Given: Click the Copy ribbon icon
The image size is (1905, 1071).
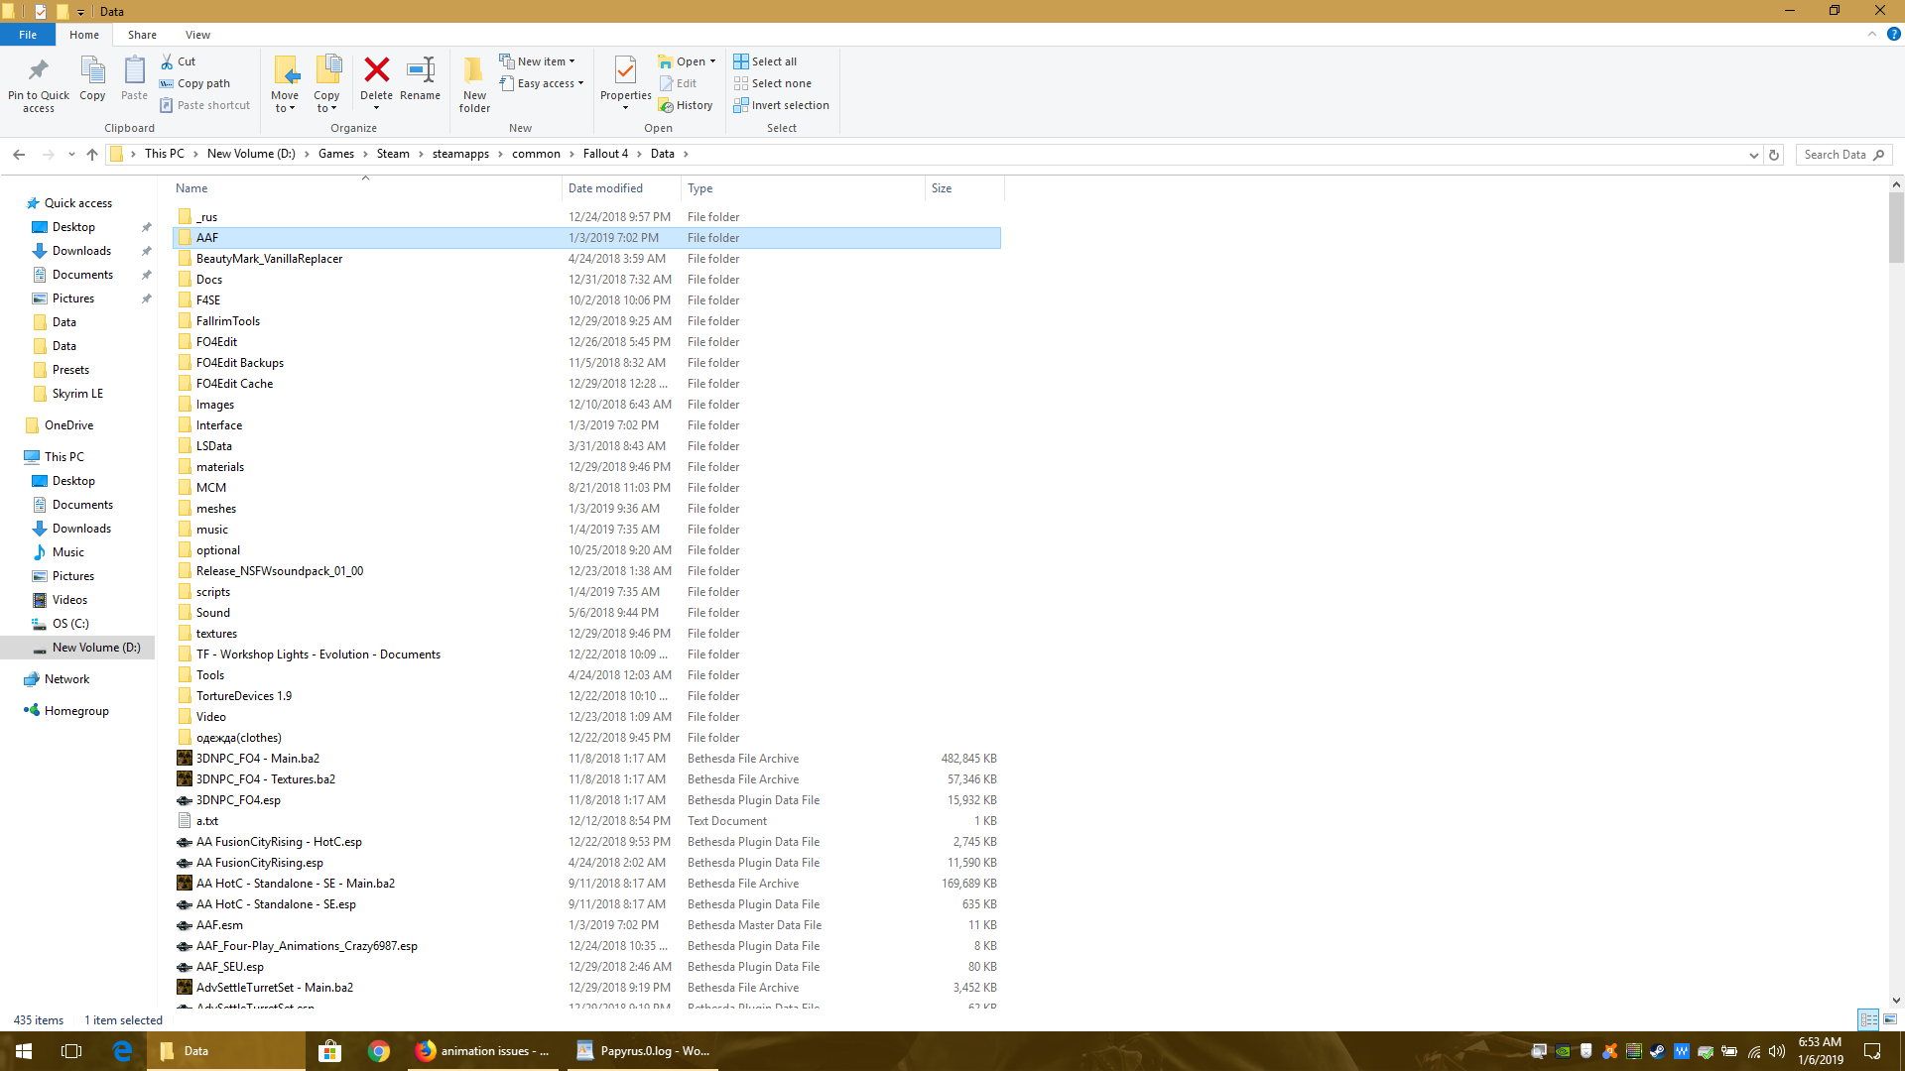Looking at the screenshot, I should pyautogui.click(x=92, y=78).
